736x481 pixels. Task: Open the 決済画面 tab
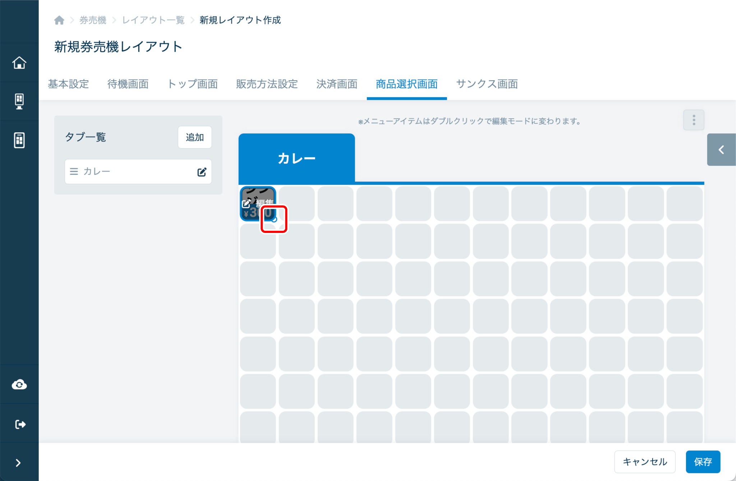[x=337, y=84]
